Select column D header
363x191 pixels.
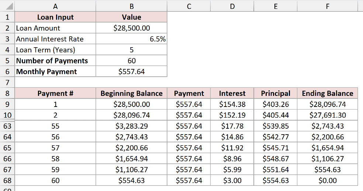tap(232, 6)
